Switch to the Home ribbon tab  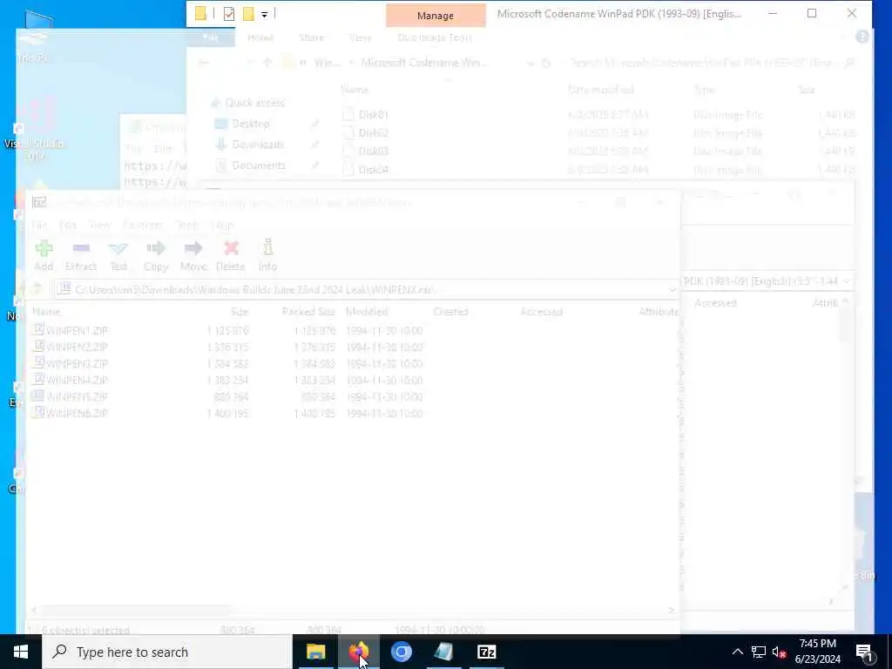tap(260, 37)
